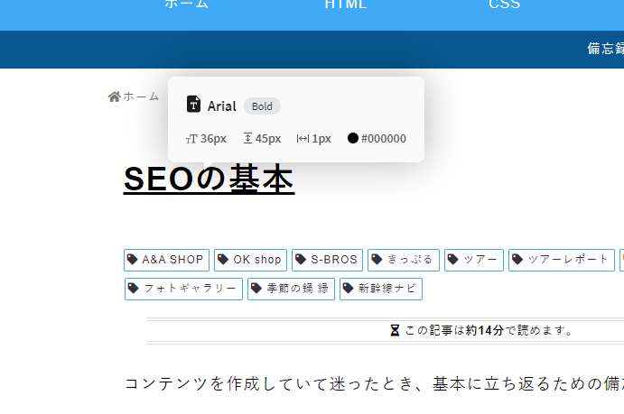This screenshot has width=624, height=414.
Task: Click the Bold font weight badge
Action: coord(262,106)
